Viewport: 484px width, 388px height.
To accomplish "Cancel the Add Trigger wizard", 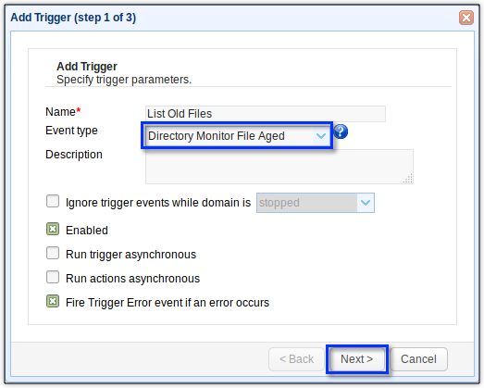I will click(x=418, y=359).
